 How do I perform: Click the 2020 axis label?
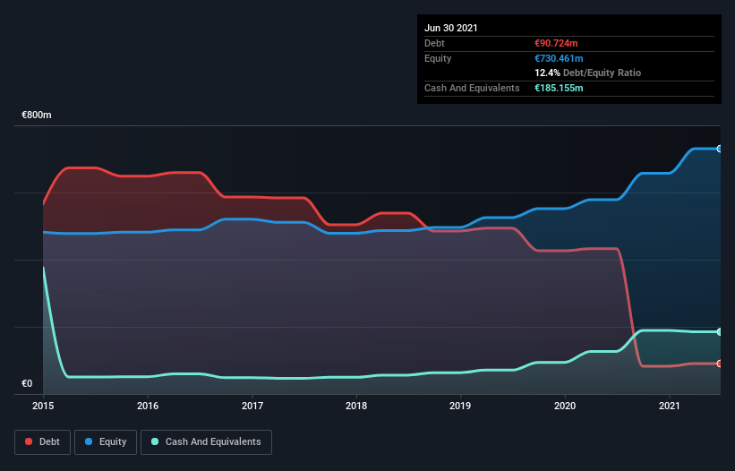565,406
